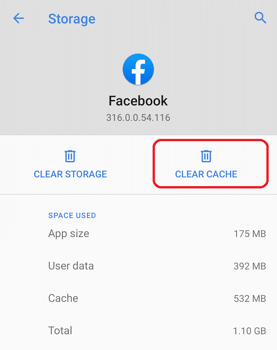This screenshot has width=277, height=350.
Task: Open search with the magnifier icon
Action: pyautogui.click(x=260, y=18)
